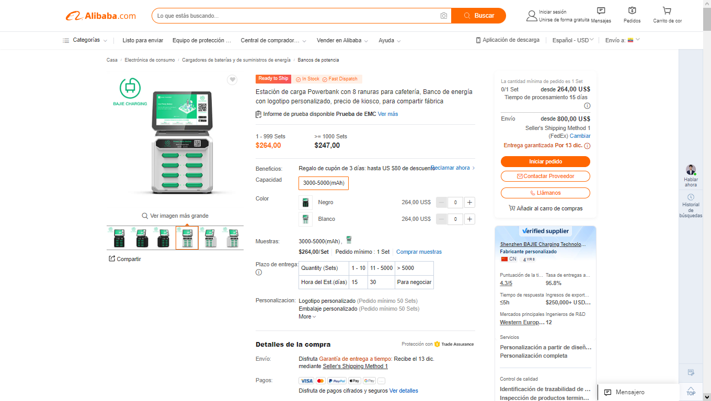Click the Contactar Proveedor button
The image size is (711, 401).
click(545, 176)
